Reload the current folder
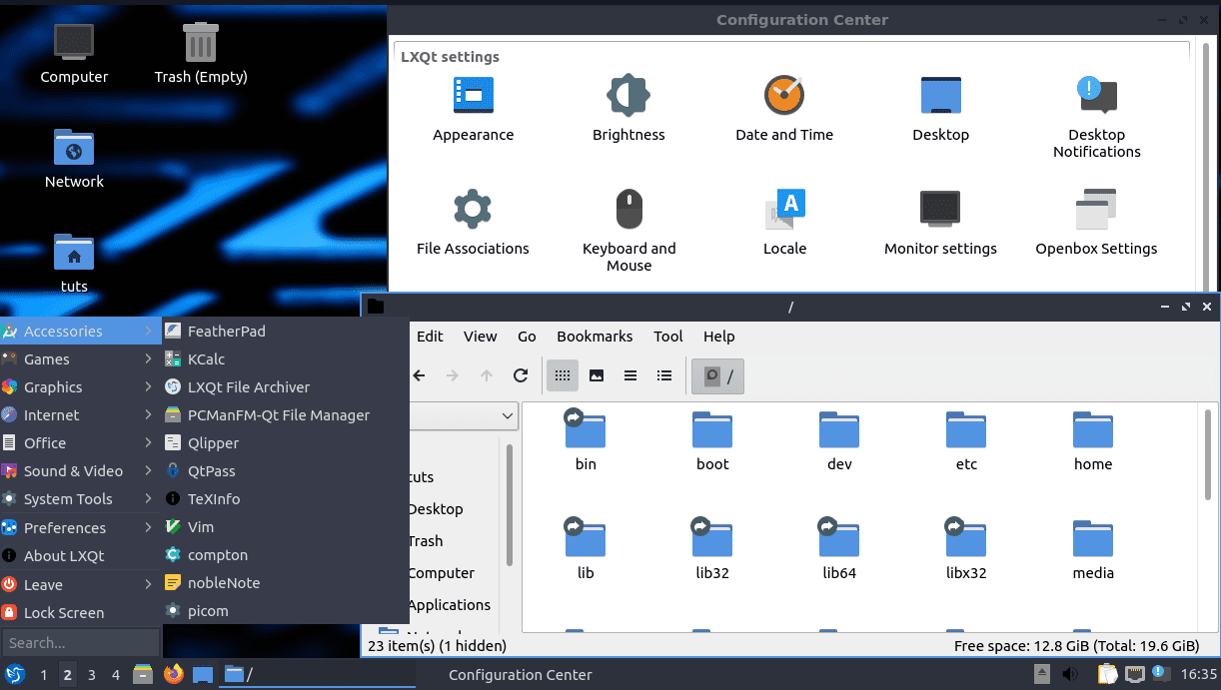 (520, 375)
